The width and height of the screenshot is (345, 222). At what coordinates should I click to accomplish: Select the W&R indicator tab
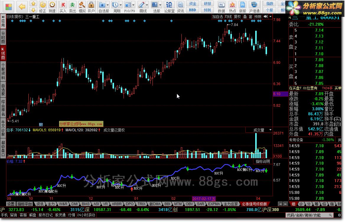(63, 204)
